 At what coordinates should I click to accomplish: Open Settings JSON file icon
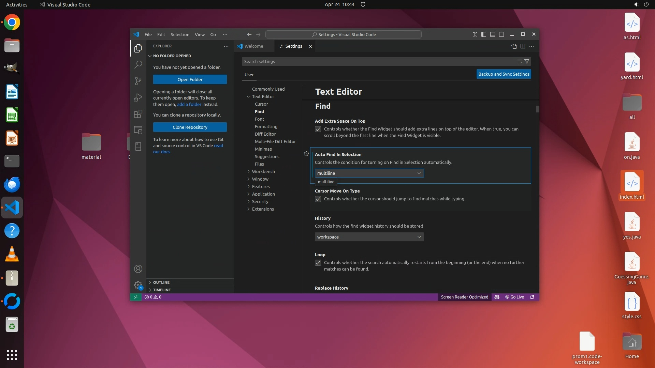pos(514,46)
